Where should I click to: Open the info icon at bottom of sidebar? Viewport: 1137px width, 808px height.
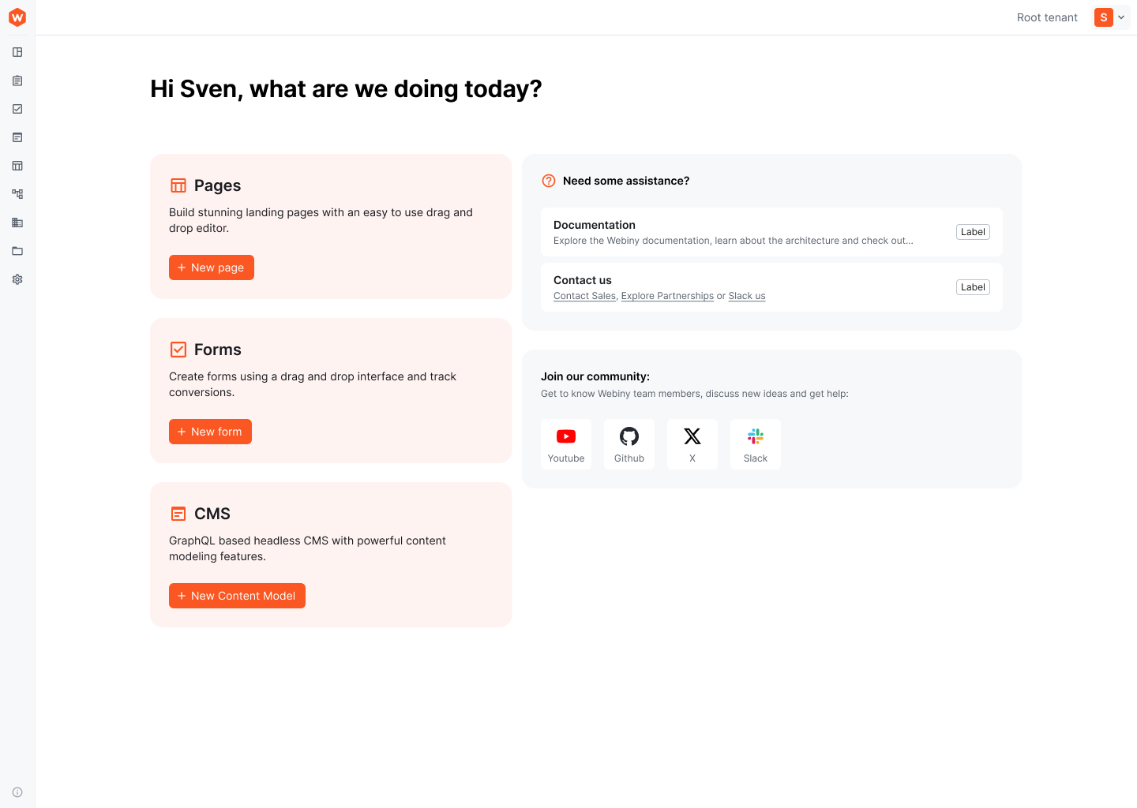pos(17,791)
